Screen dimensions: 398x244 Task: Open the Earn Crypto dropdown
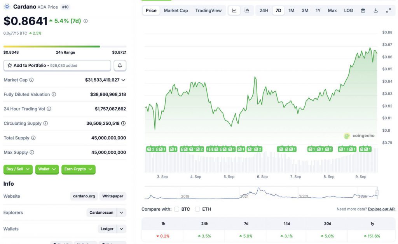[x=79, y=169]
